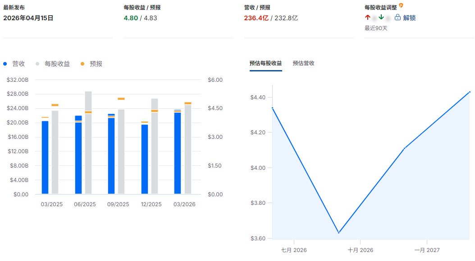Select the 03/2025 blue revenue bar
The height and width of the screenshot is (261, 475).
click(x=45, y=157)
